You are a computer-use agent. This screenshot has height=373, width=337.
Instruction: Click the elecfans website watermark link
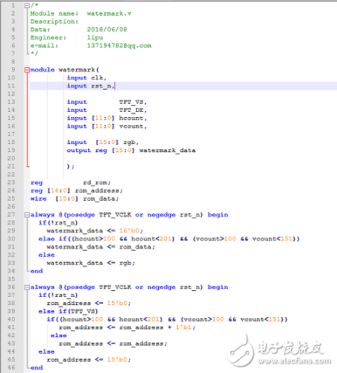pos(294,361)
